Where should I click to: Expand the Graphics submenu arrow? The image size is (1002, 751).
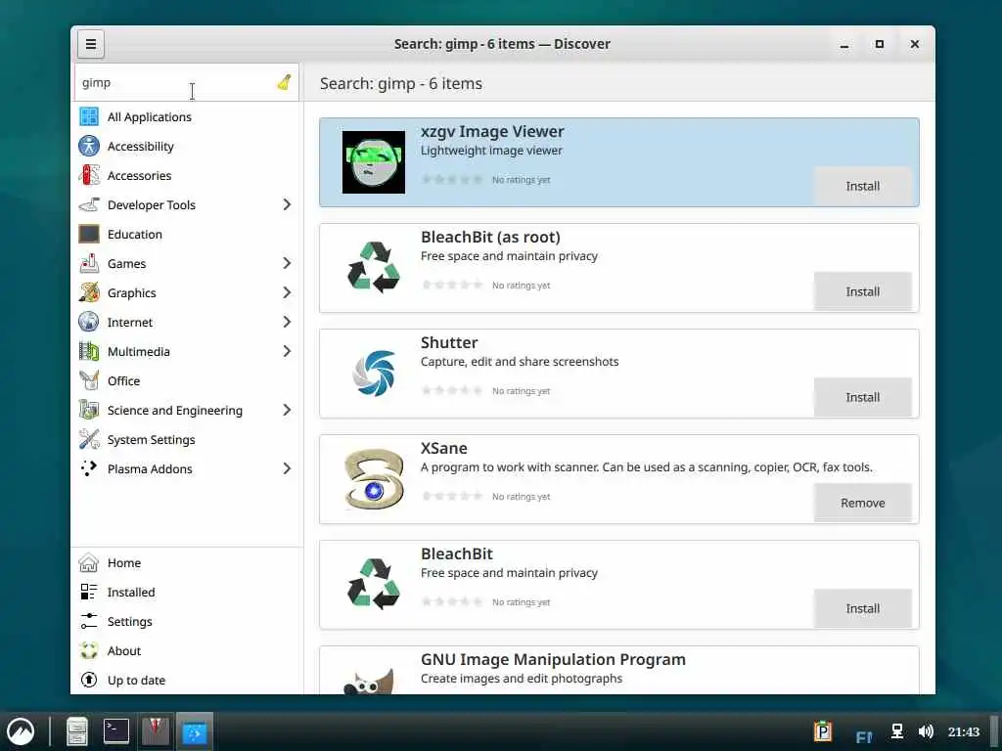coord(287,292)
